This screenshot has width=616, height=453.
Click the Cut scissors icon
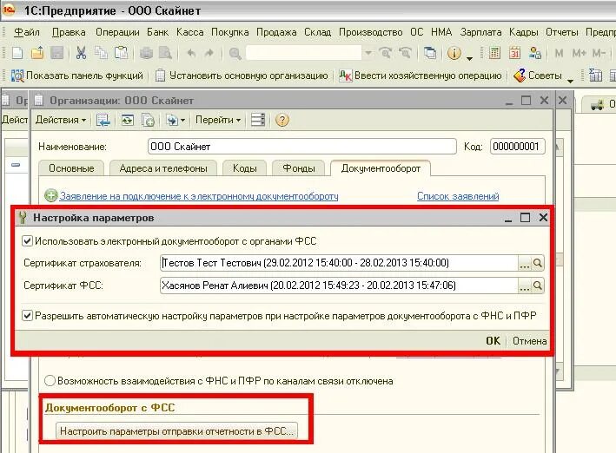coord(82,53)
